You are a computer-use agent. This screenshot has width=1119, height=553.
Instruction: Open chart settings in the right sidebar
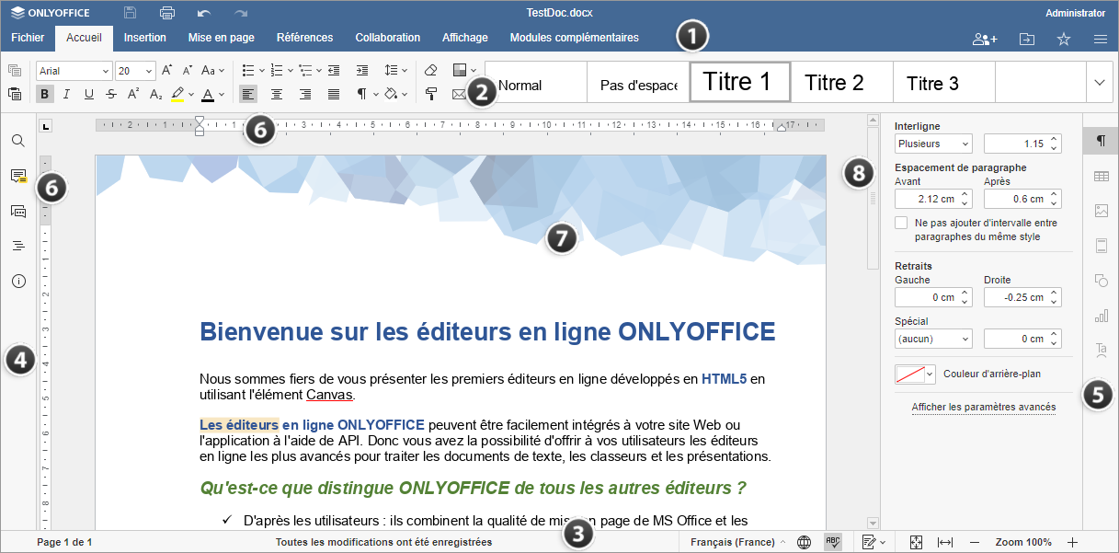click(x=1101, y=316)
